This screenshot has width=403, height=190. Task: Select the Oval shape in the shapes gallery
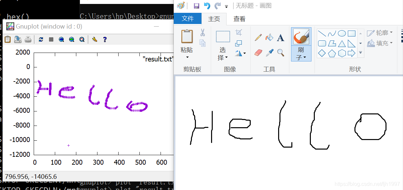tap(342, 33)
